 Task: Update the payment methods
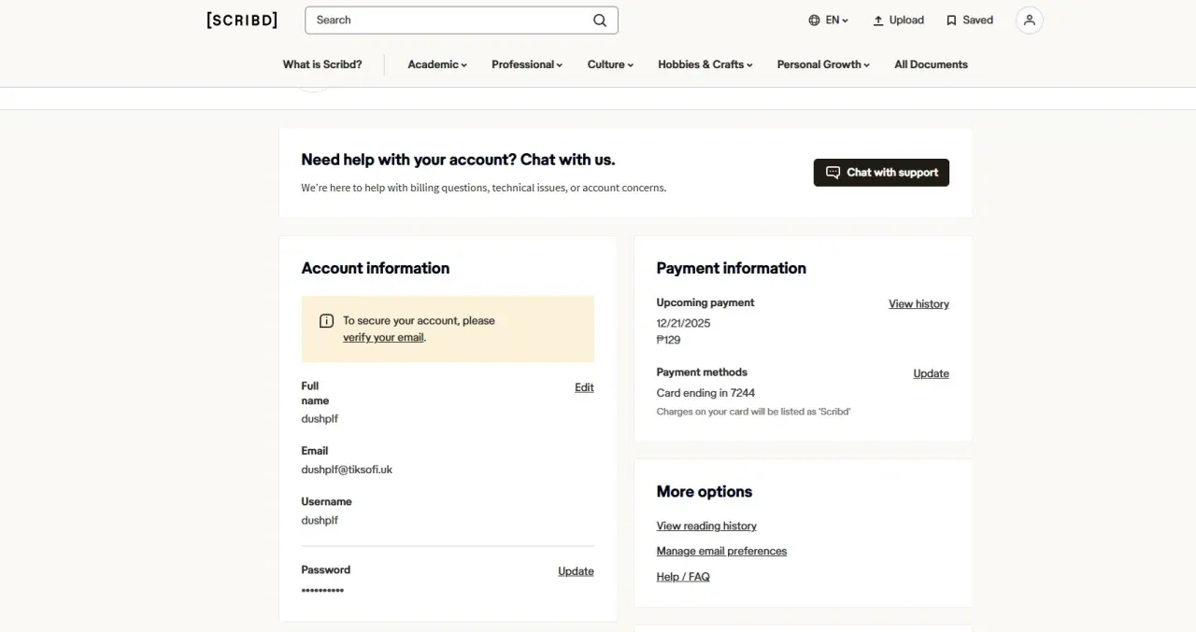coord(931,373)
